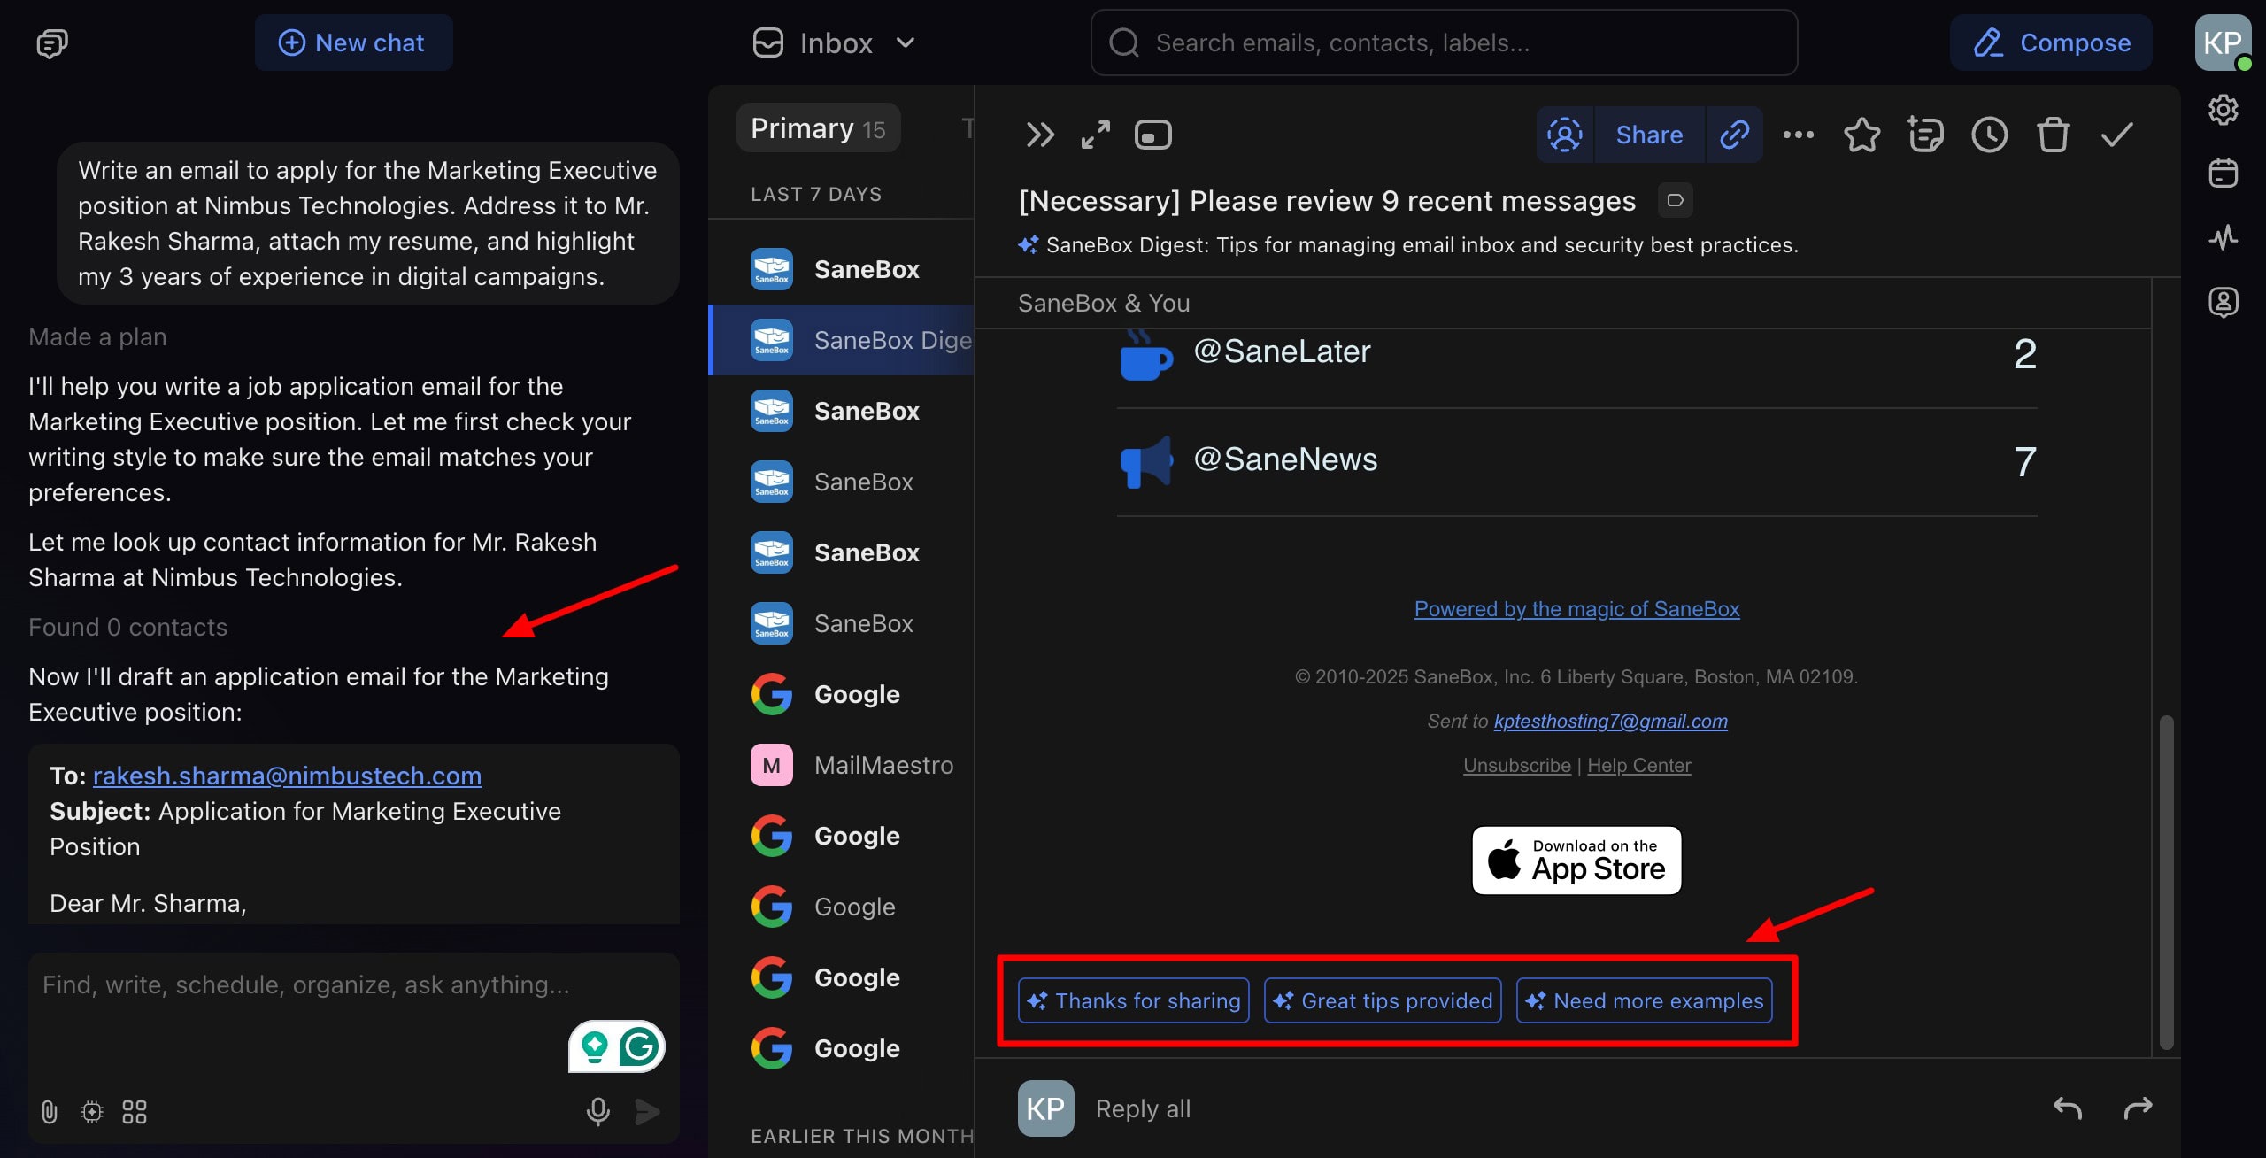Copy the share link icon
This screenshot has height=1158, width=2266.
[x=1734, y=135]
